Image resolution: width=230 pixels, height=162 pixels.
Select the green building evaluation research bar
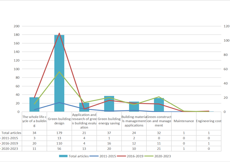(x=84, y=107)
